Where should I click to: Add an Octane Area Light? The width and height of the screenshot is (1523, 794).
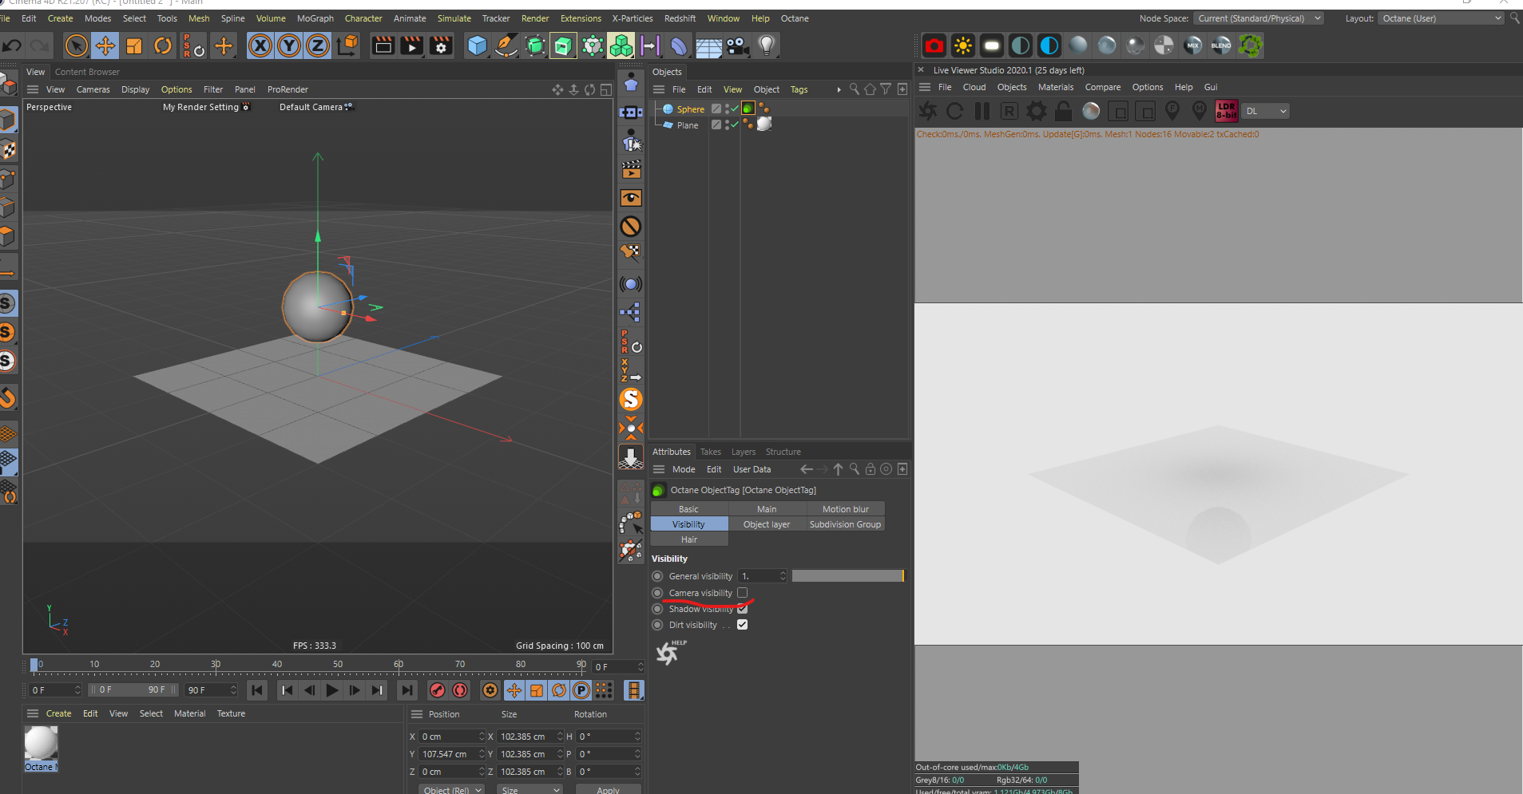point(992,45)
